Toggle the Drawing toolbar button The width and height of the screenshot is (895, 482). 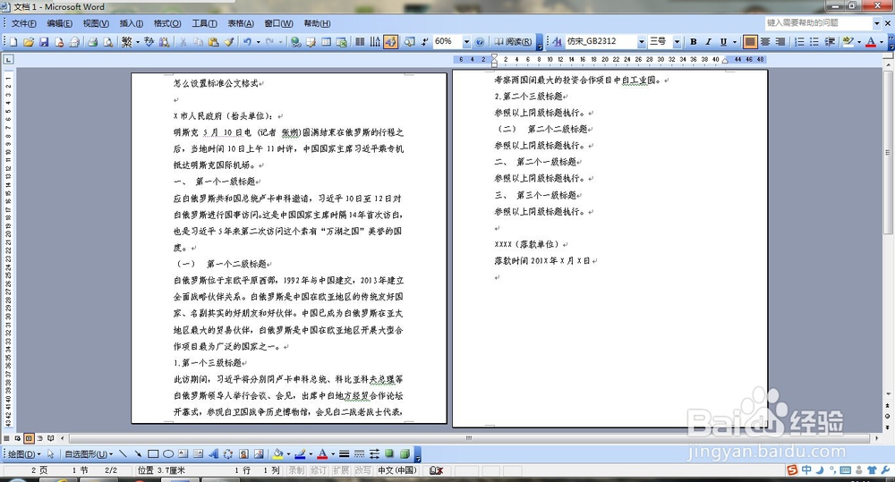[x=390, y=42]
